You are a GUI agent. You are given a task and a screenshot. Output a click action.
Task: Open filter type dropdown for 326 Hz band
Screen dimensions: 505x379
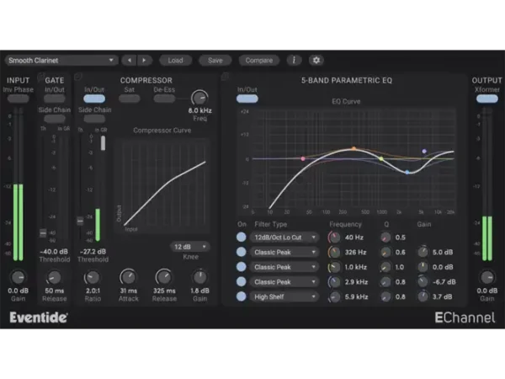pyautogui.click(x=284, y=253)
